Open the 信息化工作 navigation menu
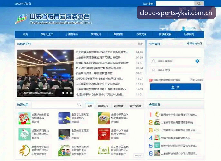The image size is (221, 161). tap(47, 34)
